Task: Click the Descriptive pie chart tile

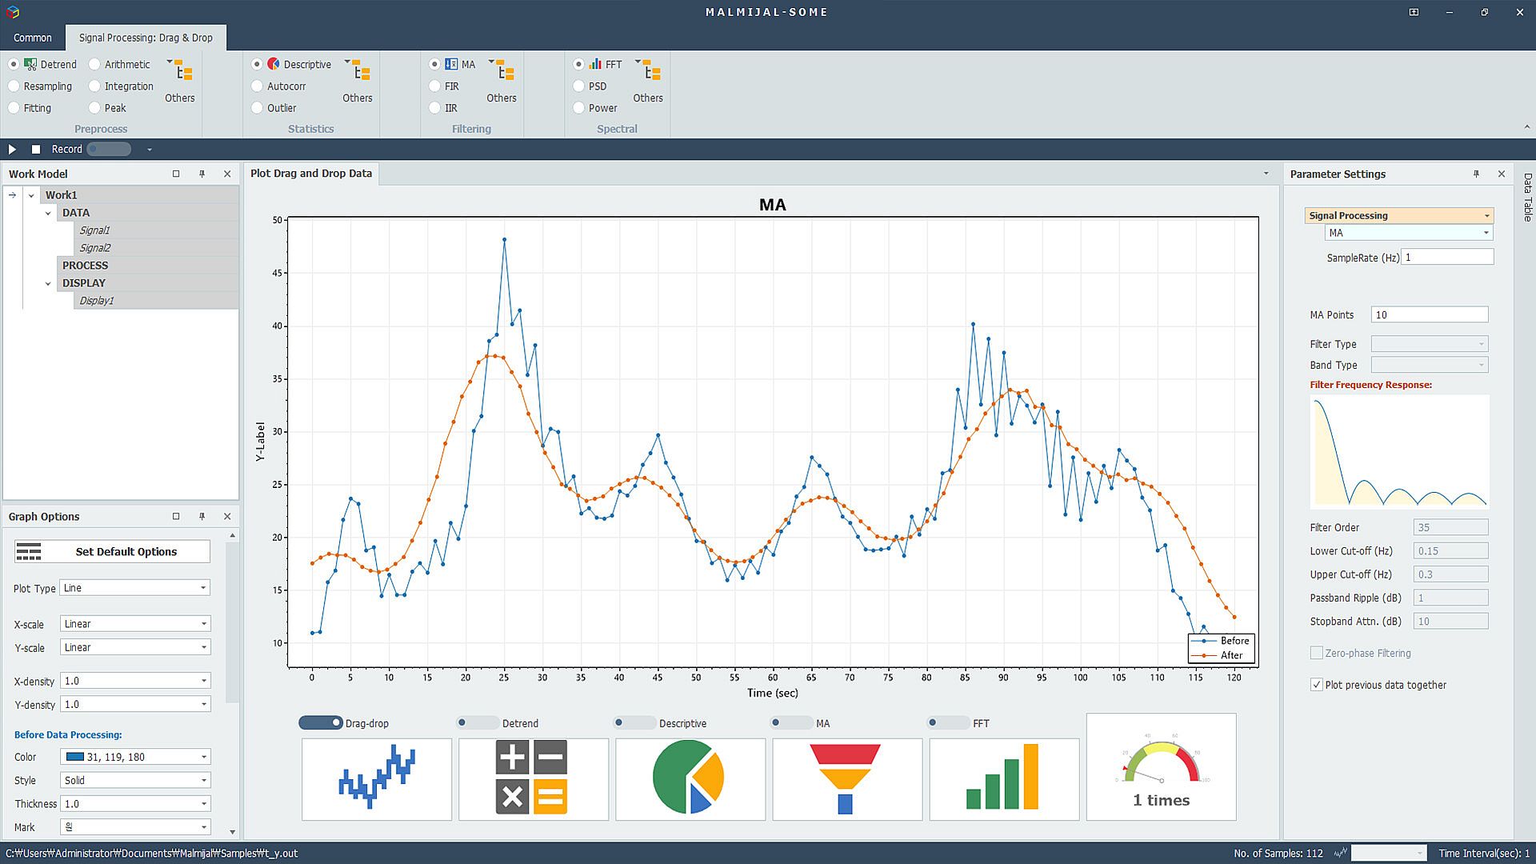Action: click(x=690, y=779)
